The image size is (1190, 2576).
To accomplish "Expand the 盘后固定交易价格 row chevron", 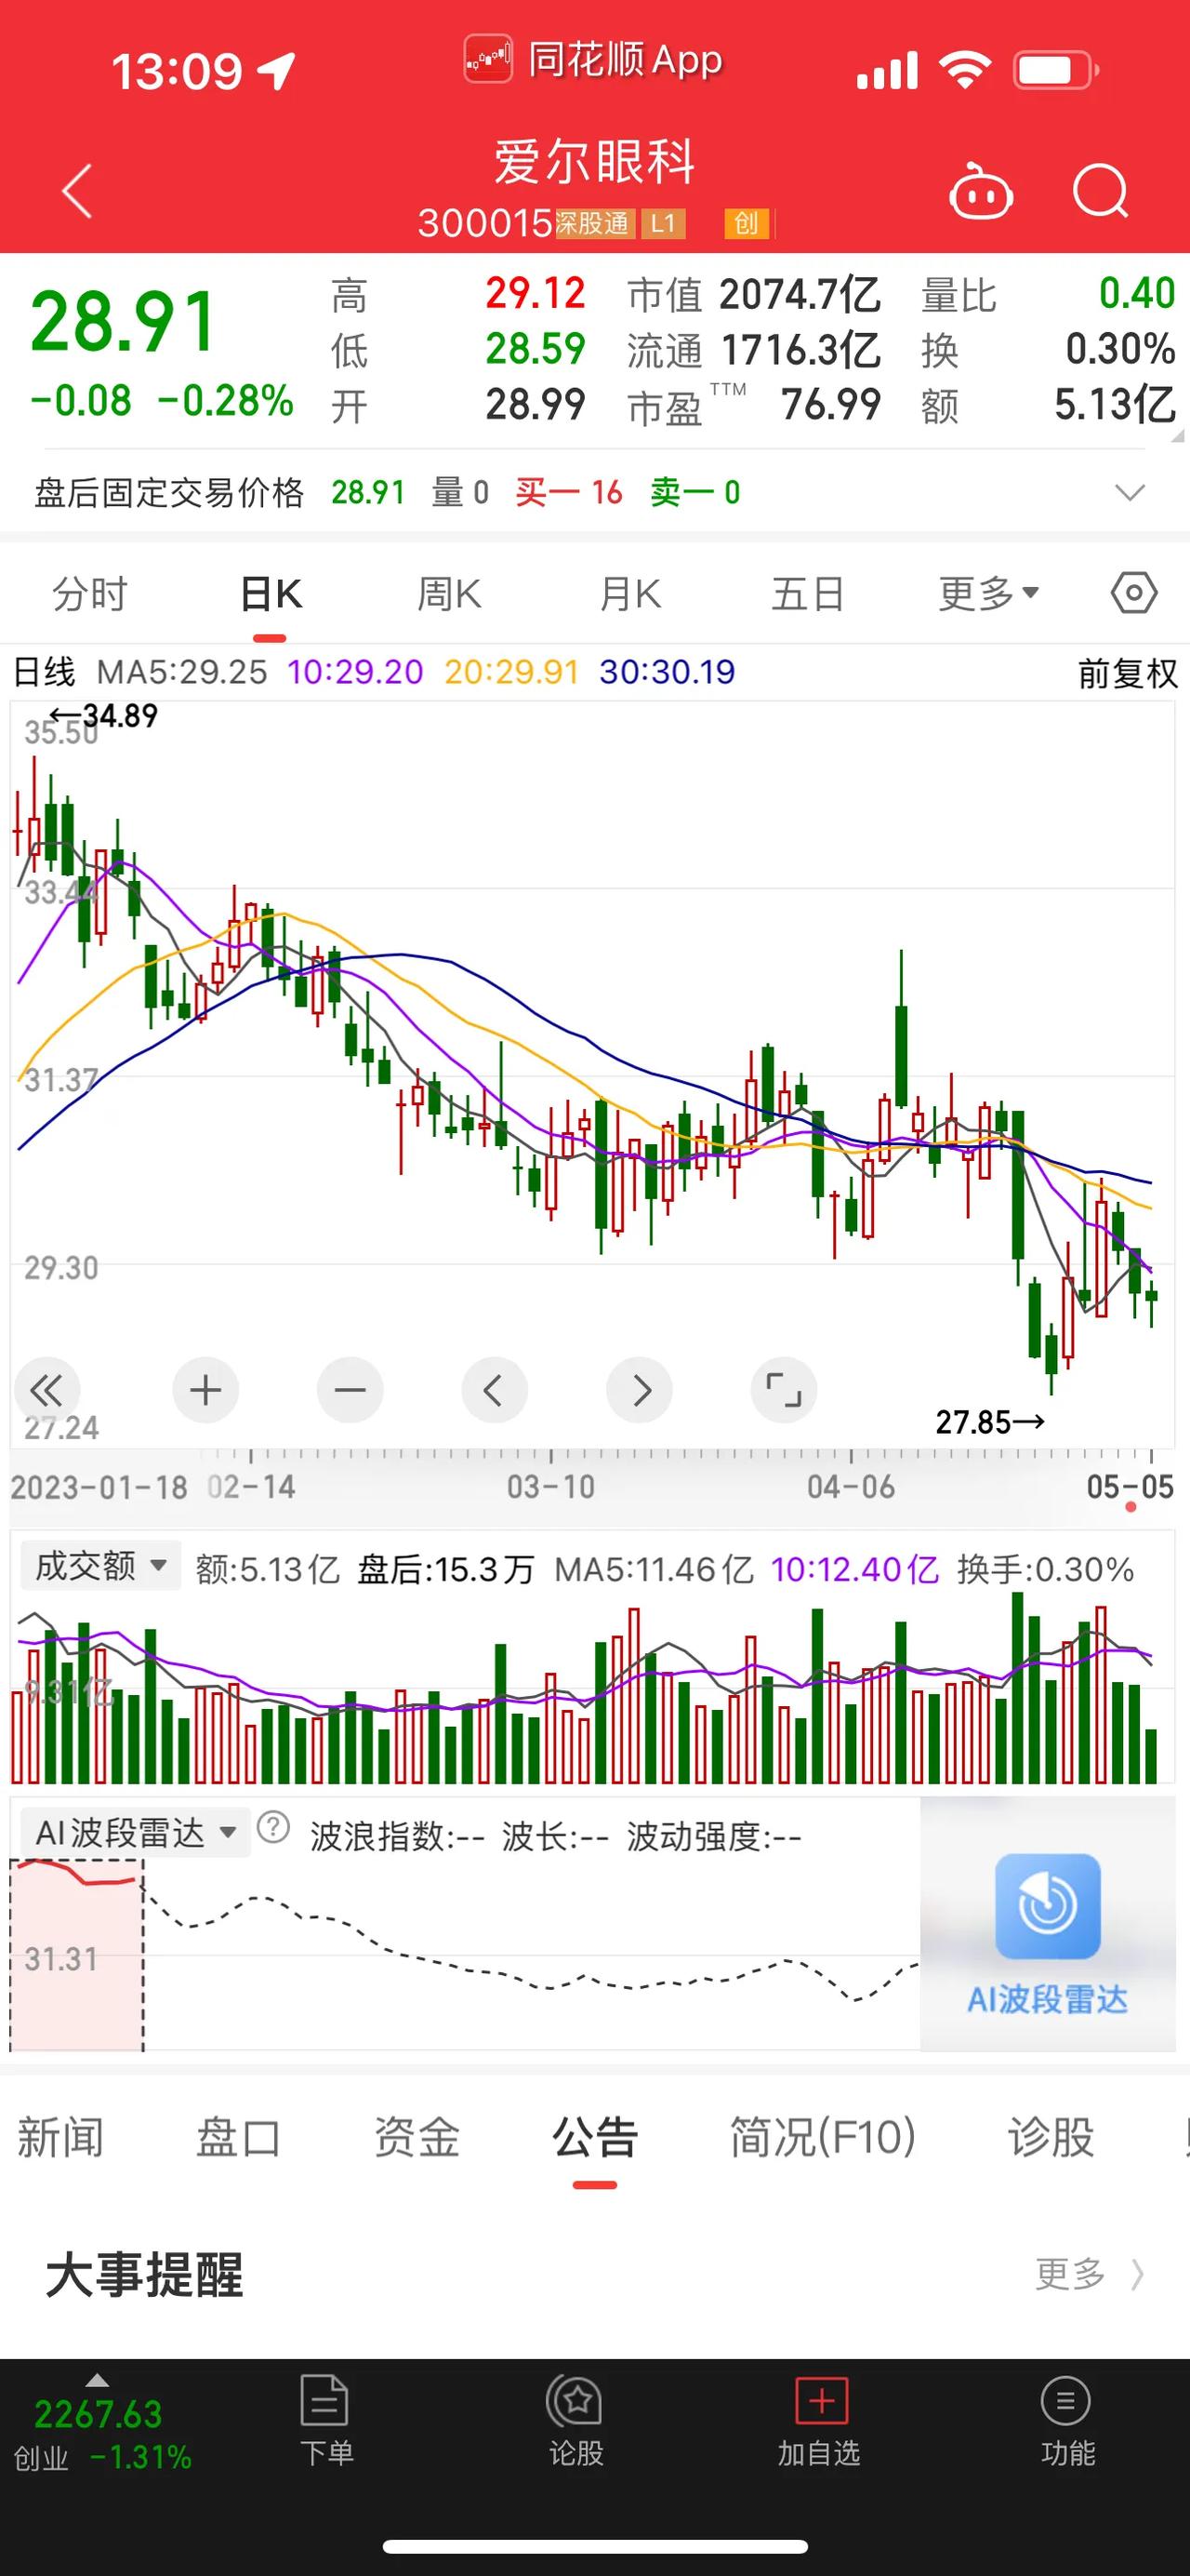I will (x=1129, y=492).
